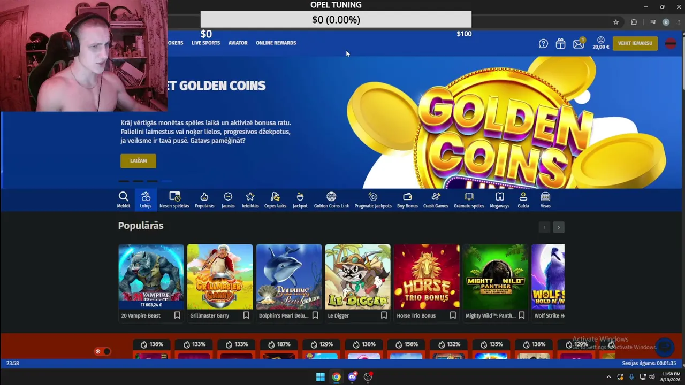The height and width of the screenshot is (385, 685).
Task: Bookmark the Mighty Wild Panther game
Action: 522,315
